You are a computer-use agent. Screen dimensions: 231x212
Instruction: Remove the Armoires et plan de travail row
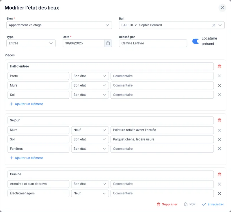[219, 184]
